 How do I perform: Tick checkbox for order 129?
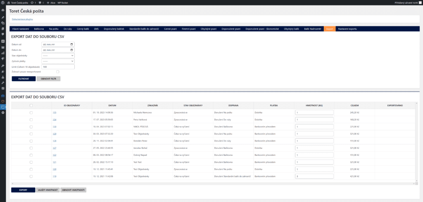31,134
